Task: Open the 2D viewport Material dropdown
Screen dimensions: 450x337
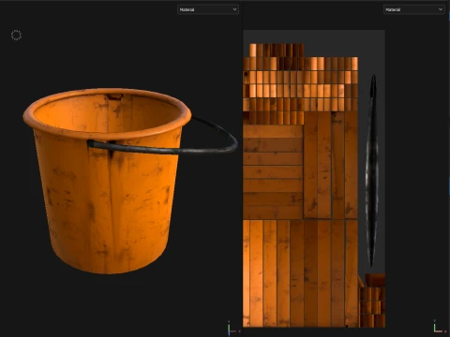Action: [413, 9]
